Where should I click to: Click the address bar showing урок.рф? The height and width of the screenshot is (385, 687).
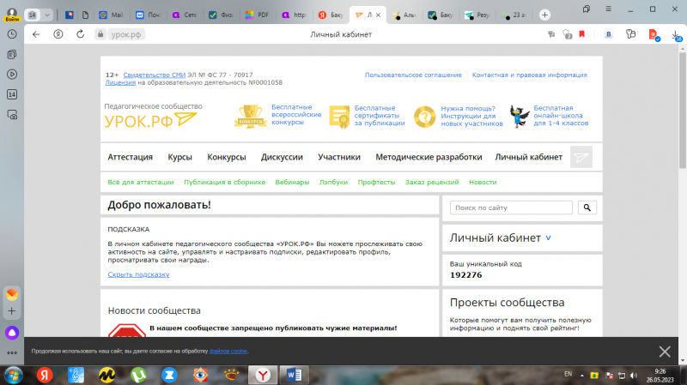coord(125,34)
